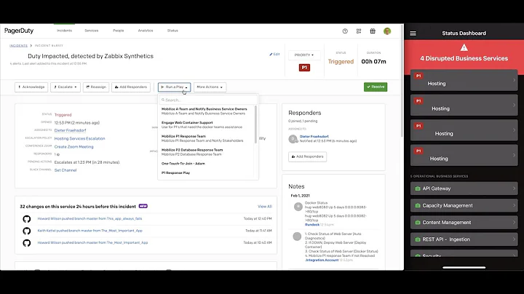Expand the Capacity Management service row

(x=464, y=205)
